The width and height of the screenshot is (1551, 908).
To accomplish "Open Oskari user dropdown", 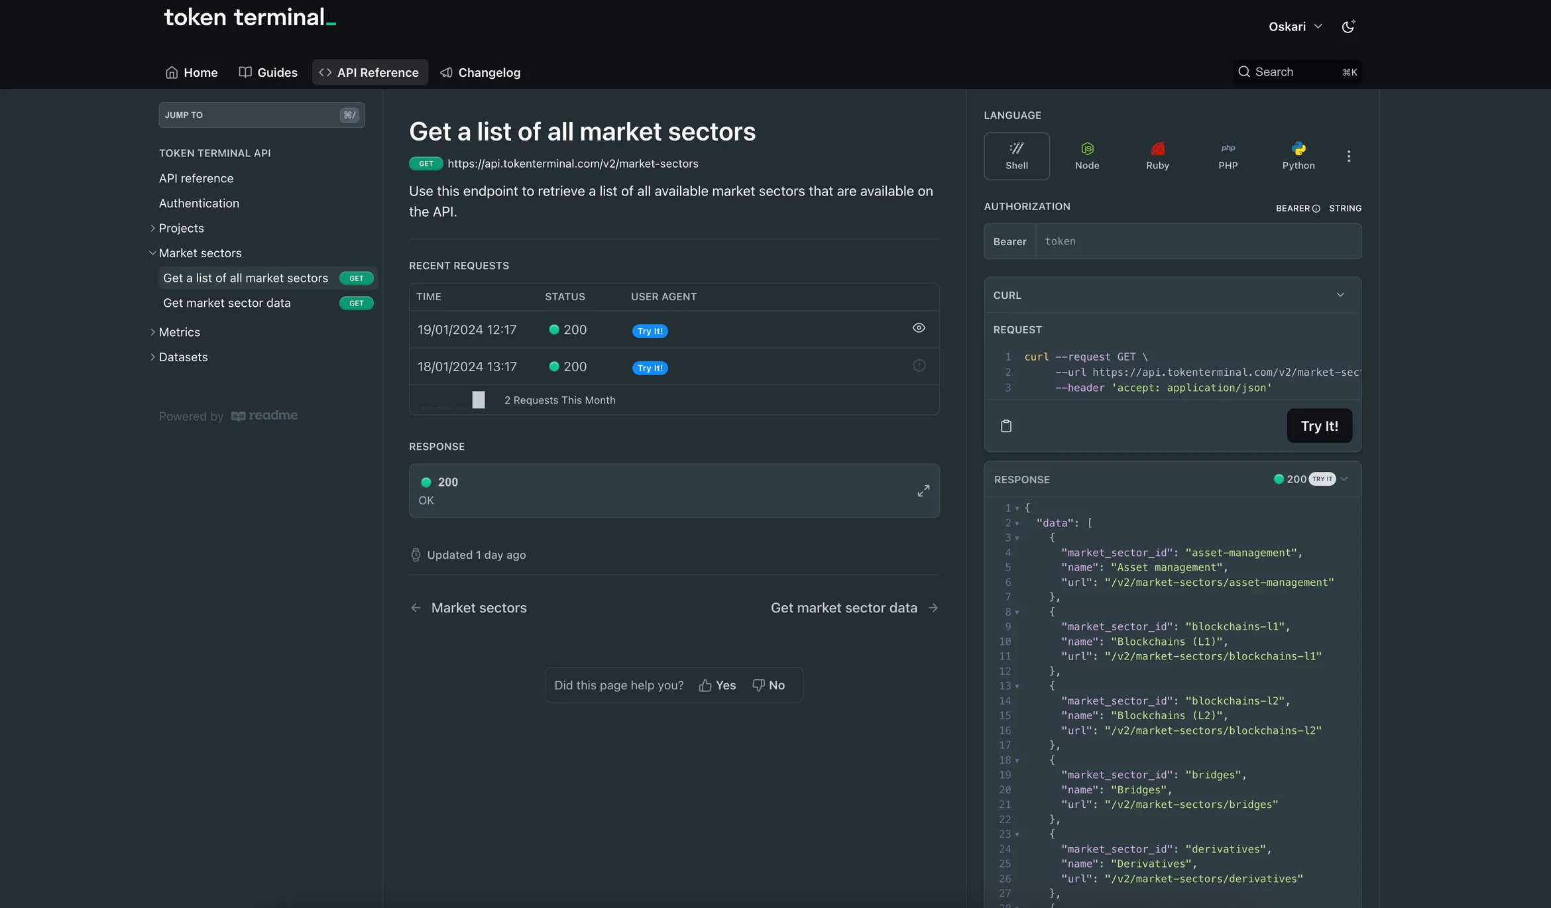I will coord(1296,27).
